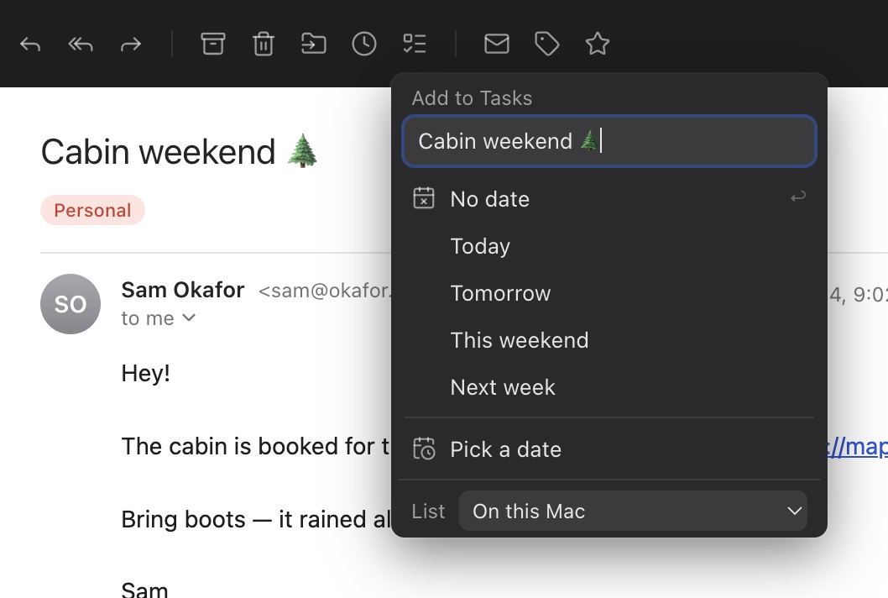
Task: Select Tomorrow as the task date
Action: coord(609,293)
